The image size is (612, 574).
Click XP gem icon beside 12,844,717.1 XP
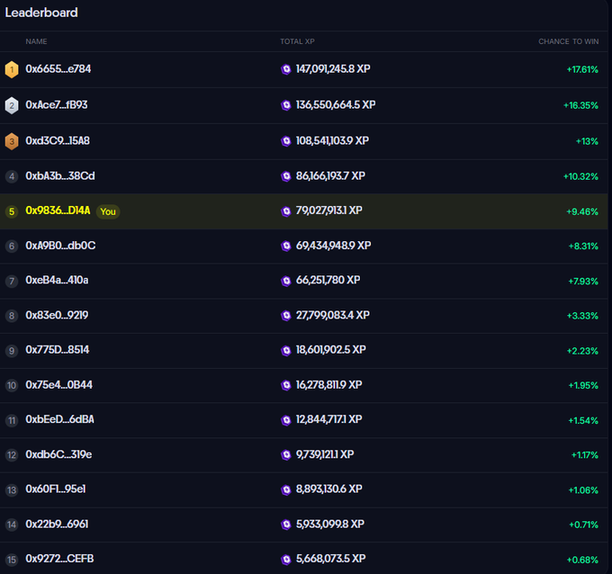point(286,420)
